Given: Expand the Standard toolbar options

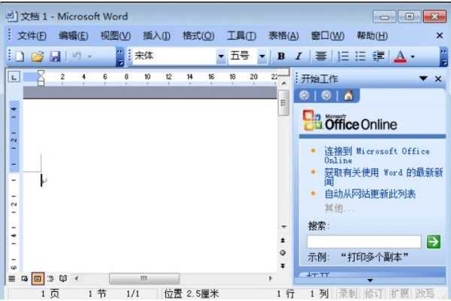Looking at the screenshot, I should [x=120, y=57].
